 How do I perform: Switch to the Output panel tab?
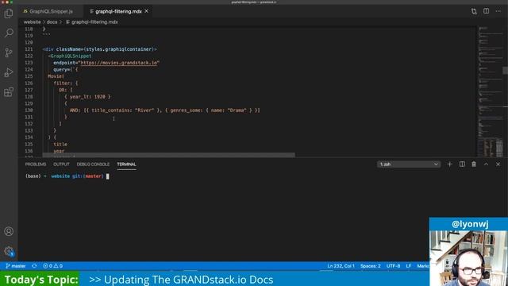click(x=61, y=164)
